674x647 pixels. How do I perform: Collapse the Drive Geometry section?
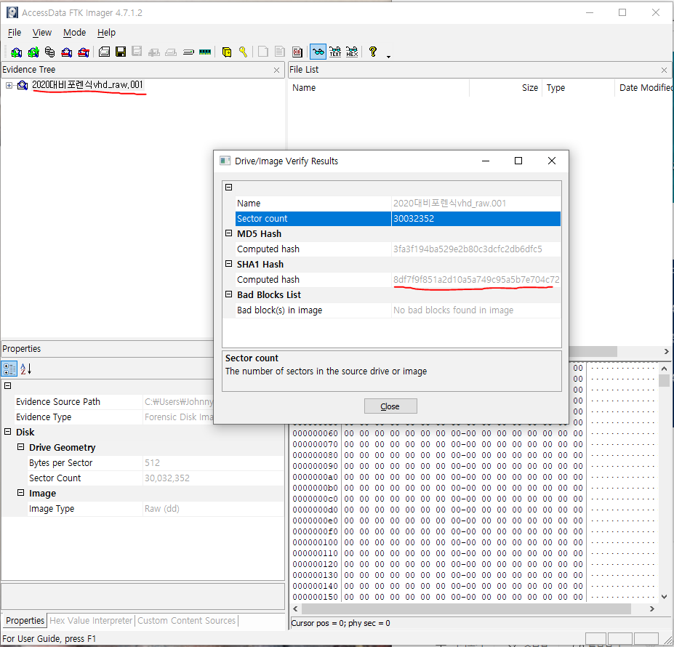[20, 447]
